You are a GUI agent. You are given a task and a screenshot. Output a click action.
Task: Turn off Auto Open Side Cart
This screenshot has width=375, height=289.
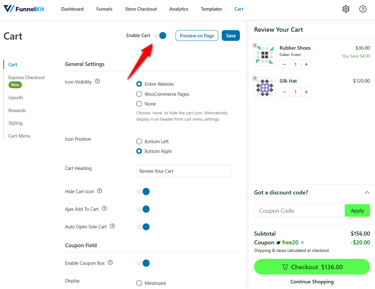pyautogui.click(x=143, y=227)
